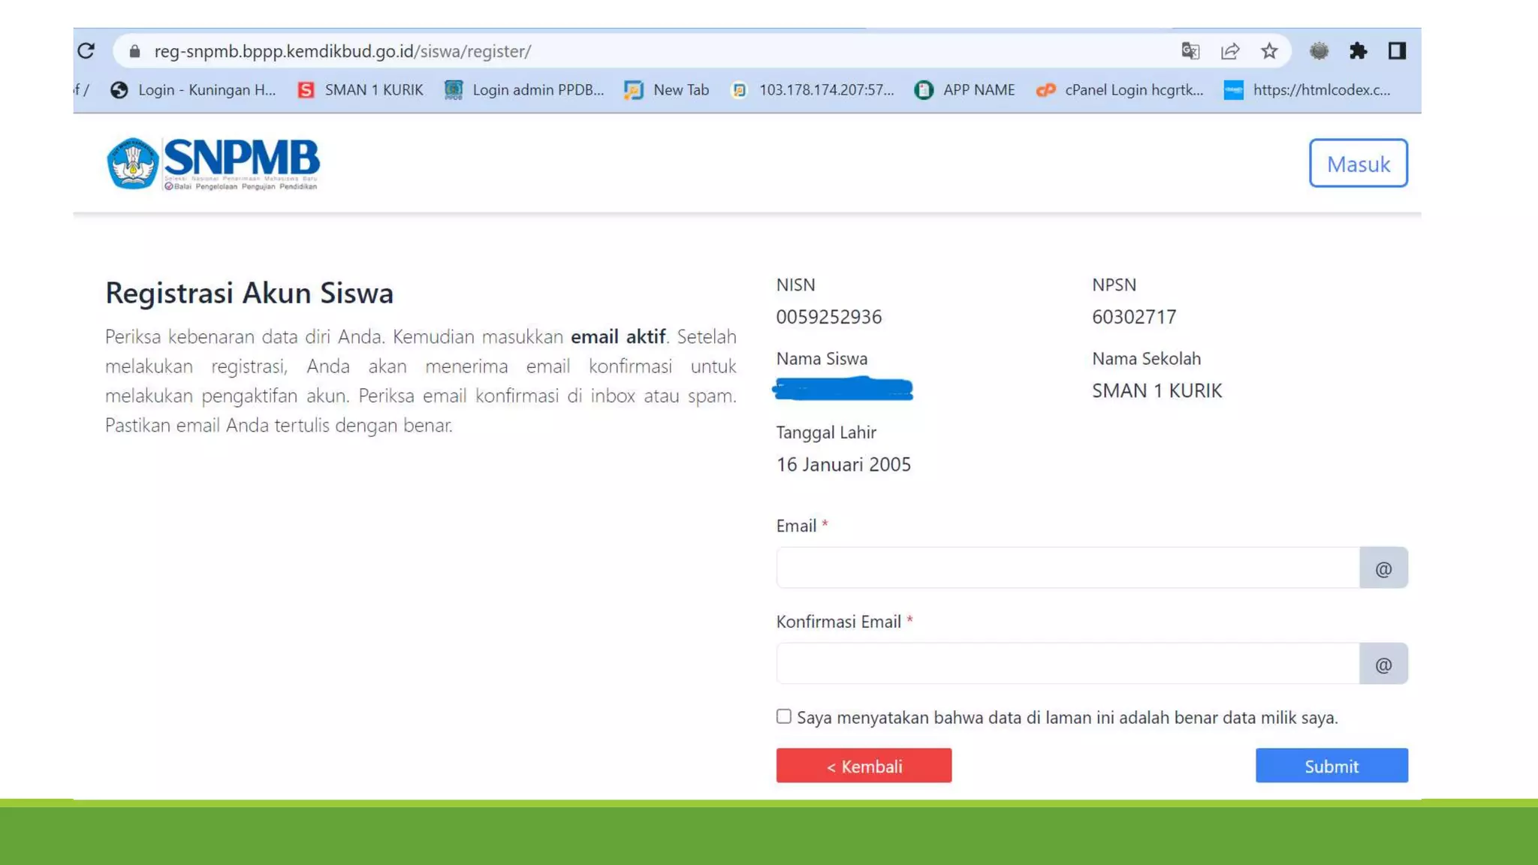
Task: Open the cPanel Login bookmark
Action: coord(1120,90)
